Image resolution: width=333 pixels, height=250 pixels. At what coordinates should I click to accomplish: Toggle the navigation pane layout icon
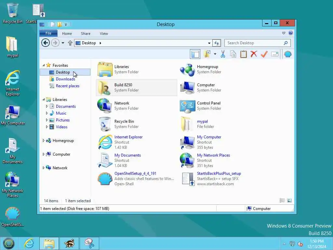pyautogui.click(x=195, y=54)
